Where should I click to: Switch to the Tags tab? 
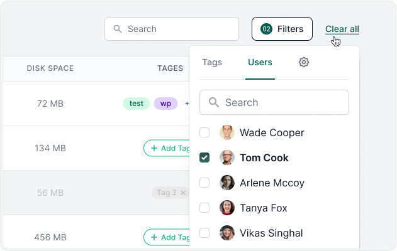(212, 62)
